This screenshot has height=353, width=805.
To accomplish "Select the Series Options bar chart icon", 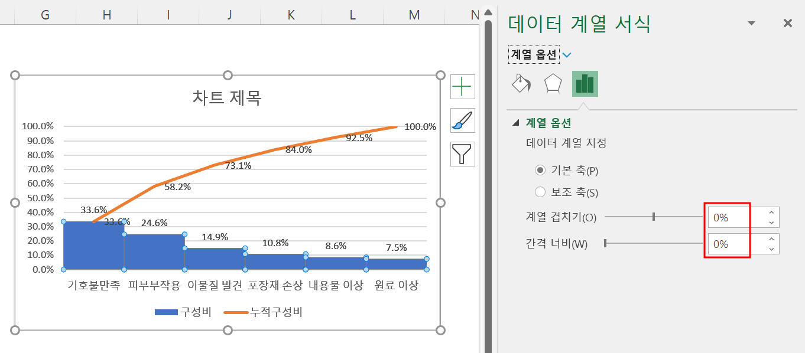I will [x=585, y=84].
